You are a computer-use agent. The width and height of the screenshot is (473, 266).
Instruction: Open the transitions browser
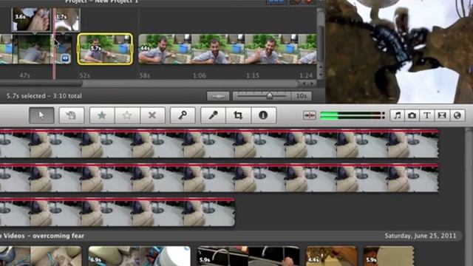point(442,115)
